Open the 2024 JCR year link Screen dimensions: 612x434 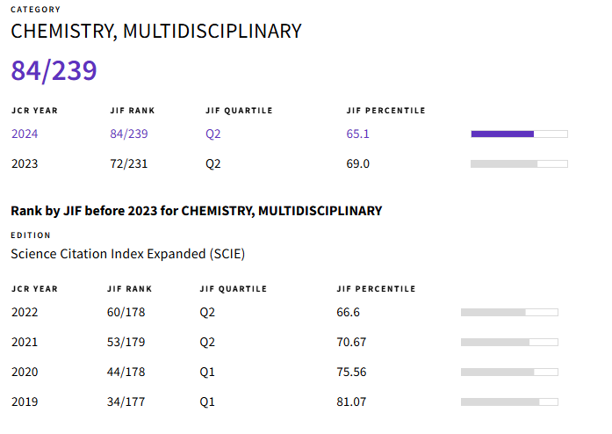tap(25, 134)
